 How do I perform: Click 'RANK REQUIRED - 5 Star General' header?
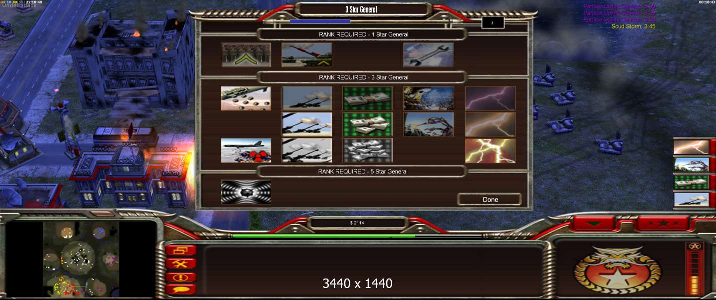coord(363,171)
